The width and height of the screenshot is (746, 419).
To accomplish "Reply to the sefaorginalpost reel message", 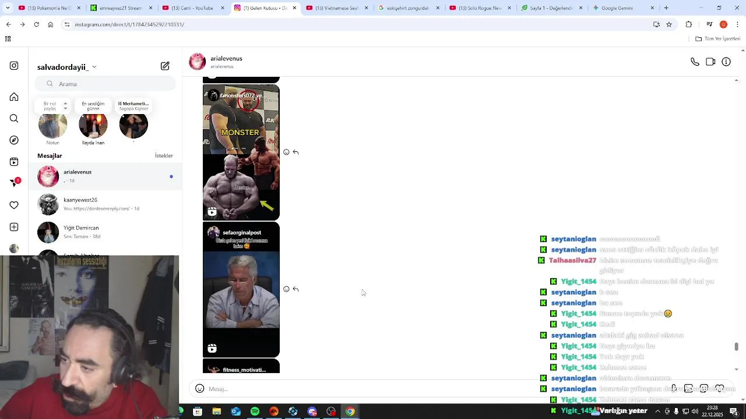I will [295, 289].
